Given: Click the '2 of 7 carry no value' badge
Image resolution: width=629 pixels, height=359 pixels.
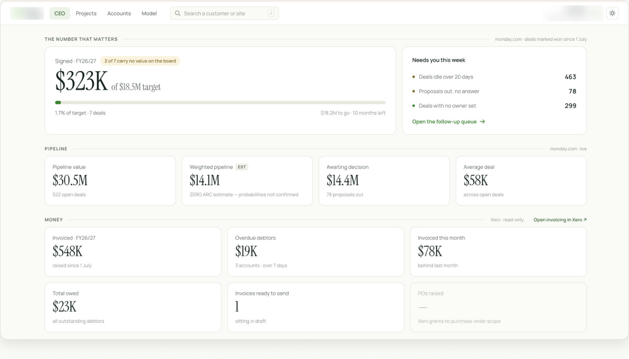Looking at the screenshot, I should click(x=140, y=61).
